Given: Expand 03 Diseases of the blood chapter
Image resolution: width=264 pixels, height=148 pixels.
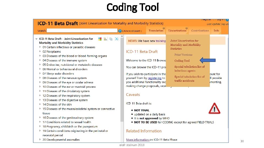Looking at the screenshot, I should 40,56.
